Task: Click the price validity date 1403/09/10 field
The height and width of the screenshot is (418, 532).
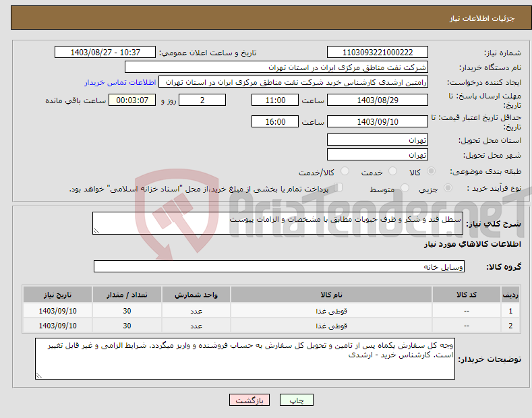Action: click(x=378, y=121)
